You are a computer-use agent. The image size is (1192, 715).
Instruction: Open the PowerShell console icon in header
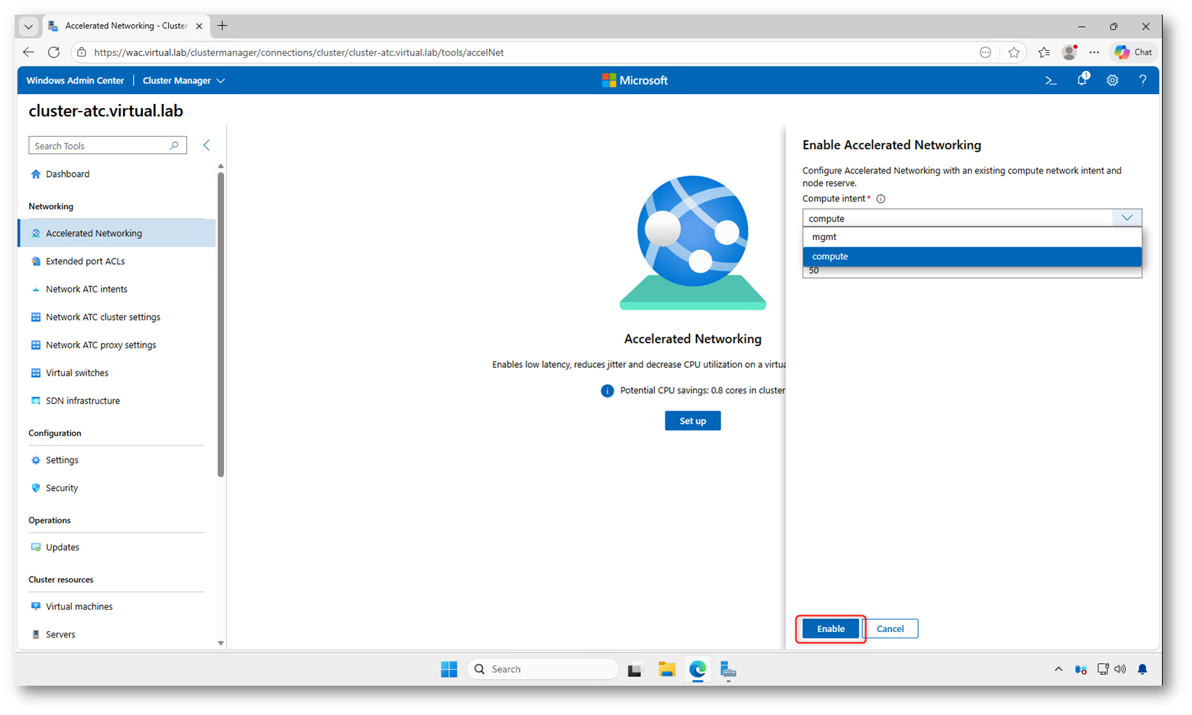[1050, 81]
